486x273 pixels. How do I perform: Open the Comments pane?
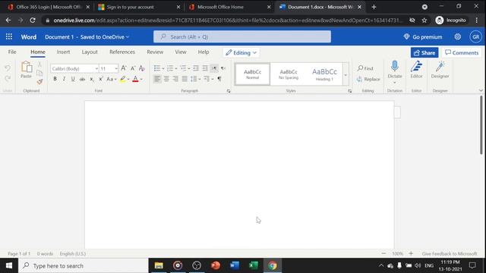[462, 52]
